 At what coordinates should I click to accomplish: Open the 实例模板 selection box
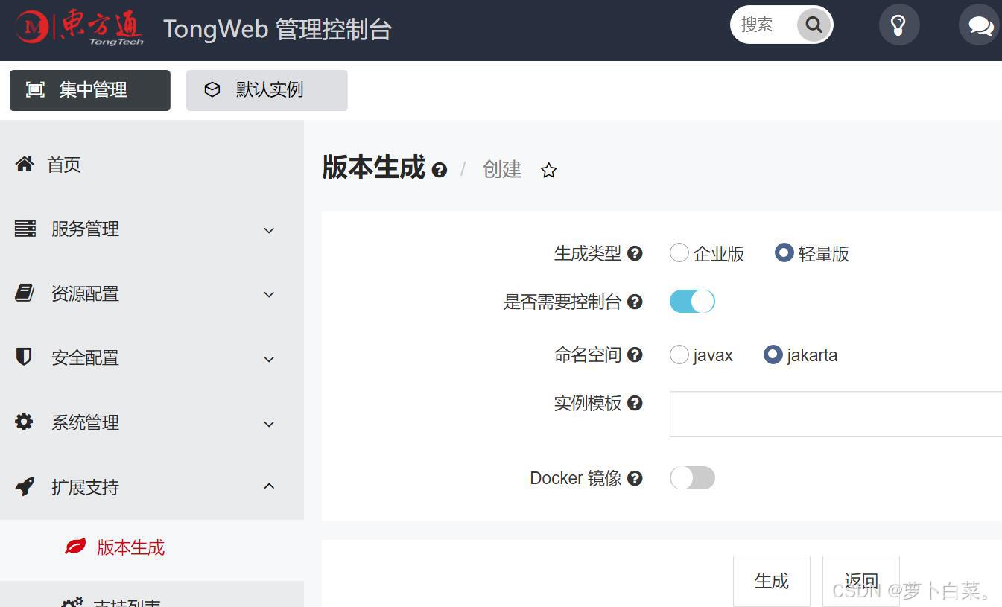(836, 413)
